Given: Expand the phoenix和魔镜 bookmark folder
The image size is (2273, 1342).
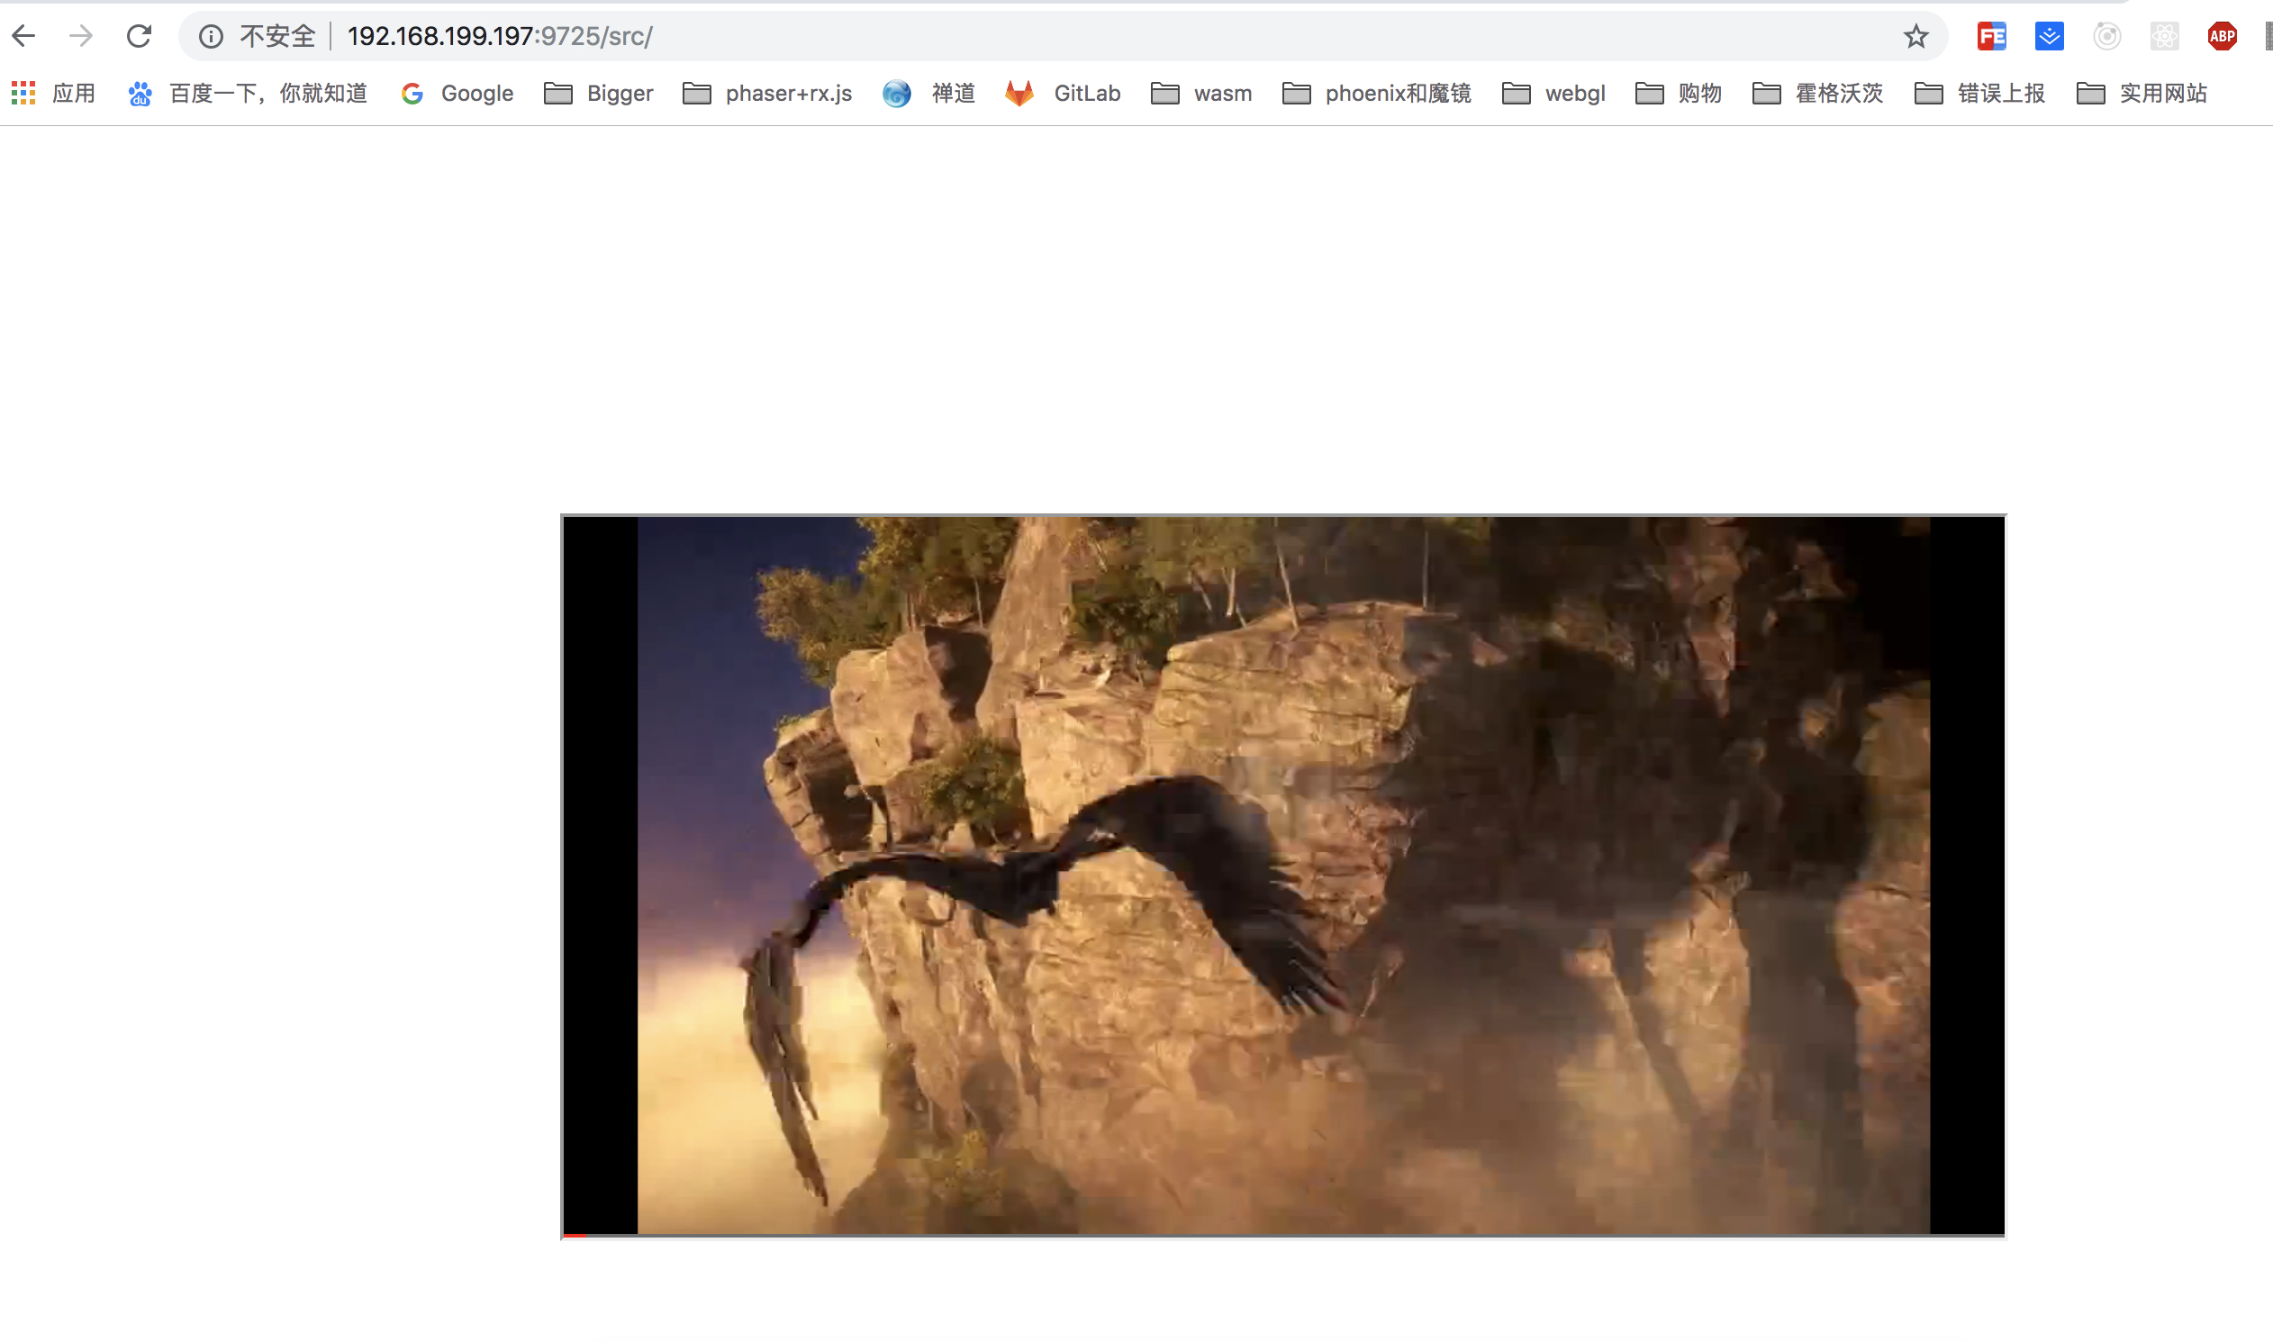Looking at the screenshot, I should point(1376,93).
